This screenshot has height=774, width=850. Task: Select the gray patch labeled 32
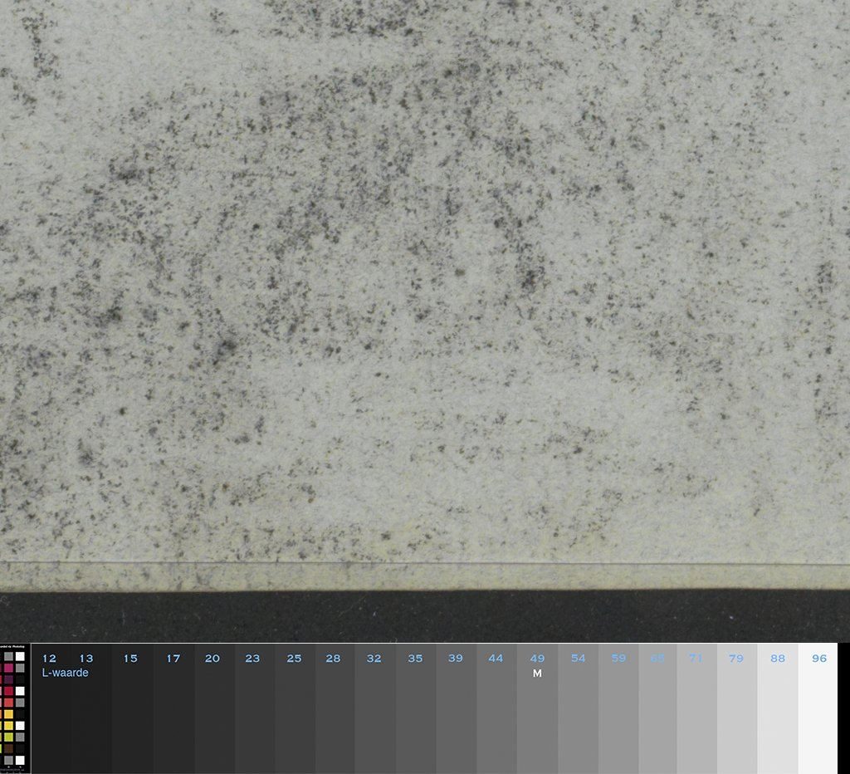tap(374, 714)
